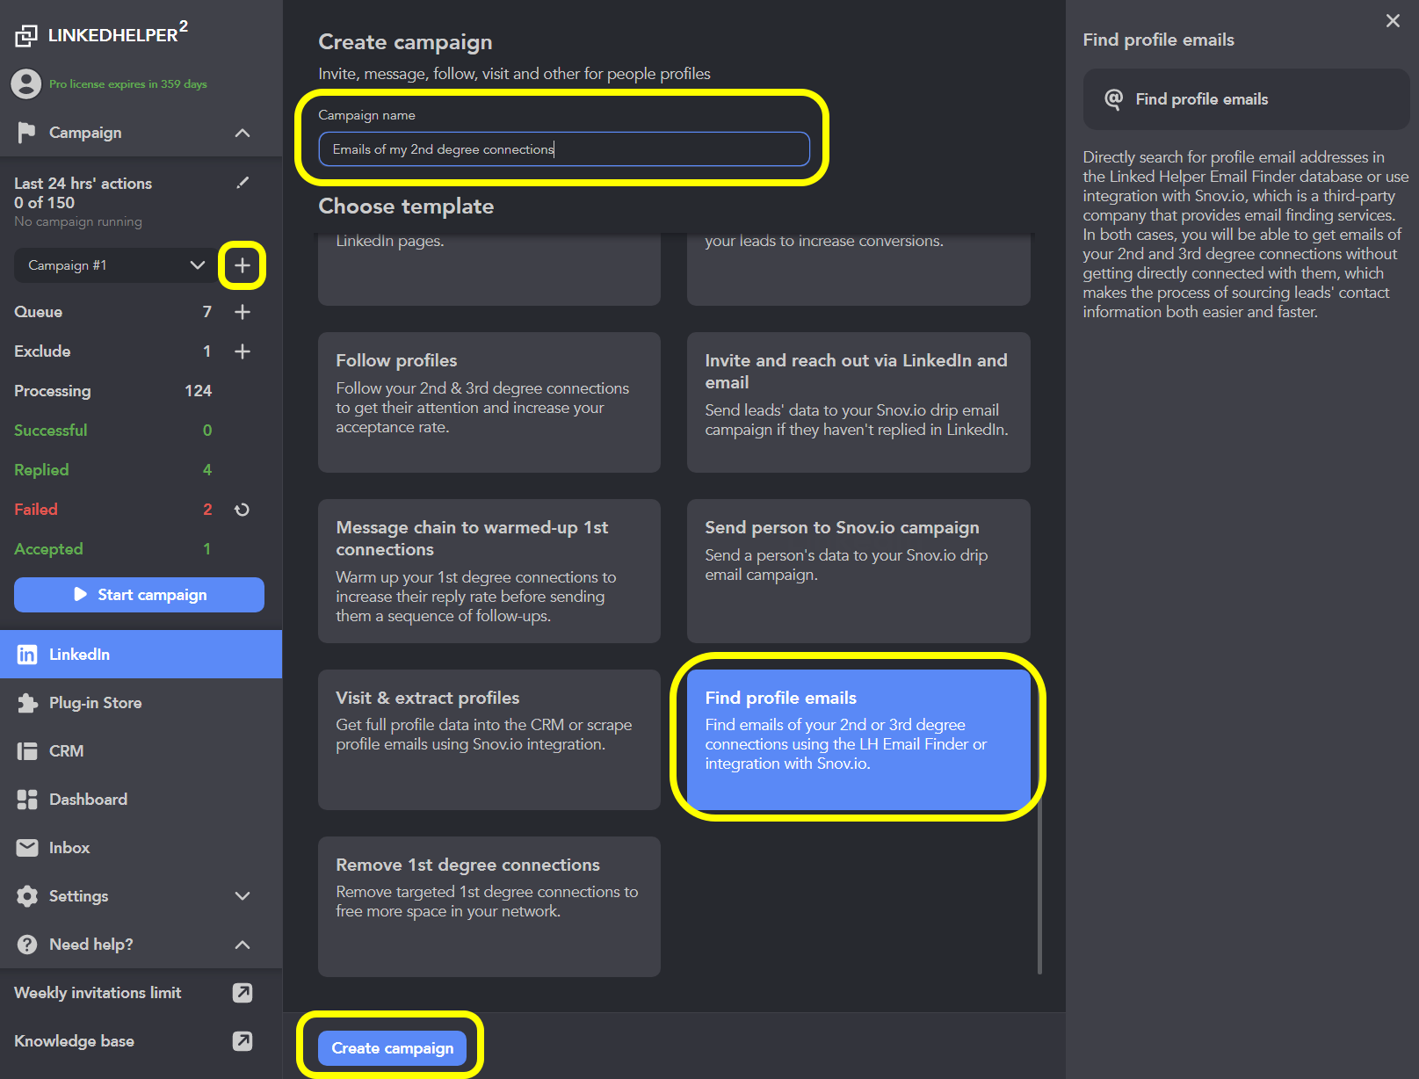Viewport: 1419px width, 1079px height.
Task: Click the CRM list icon
Action: [27, 751]
